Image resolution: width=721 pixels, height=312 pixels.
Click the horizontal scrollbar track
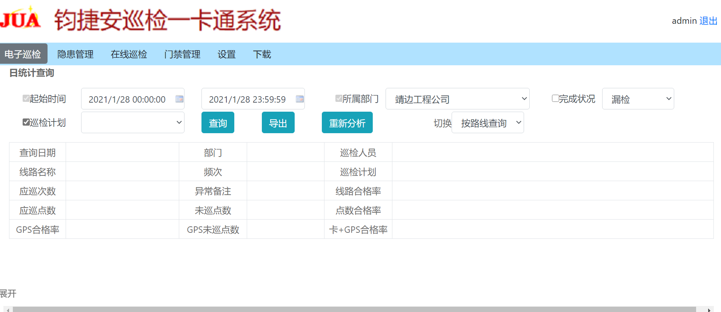[354, 309]
